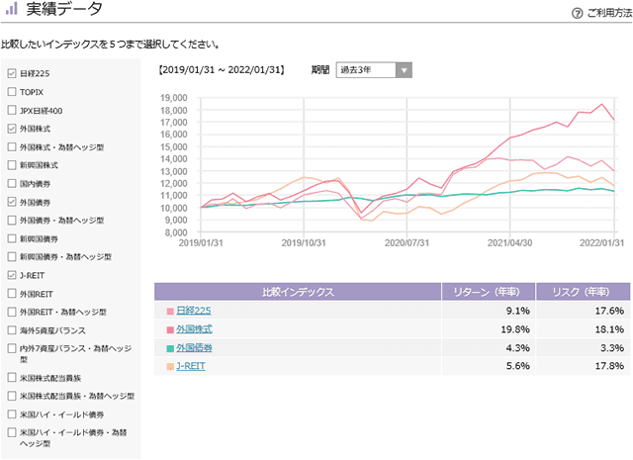This screenshot has width=633, height=460.
Task: Open the ご利用方法 help icon
Action: pyautogui.click(x=577, y=14)
